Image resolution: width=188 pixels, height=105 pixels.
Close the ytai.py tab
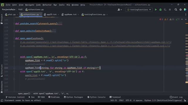[17, 15]
